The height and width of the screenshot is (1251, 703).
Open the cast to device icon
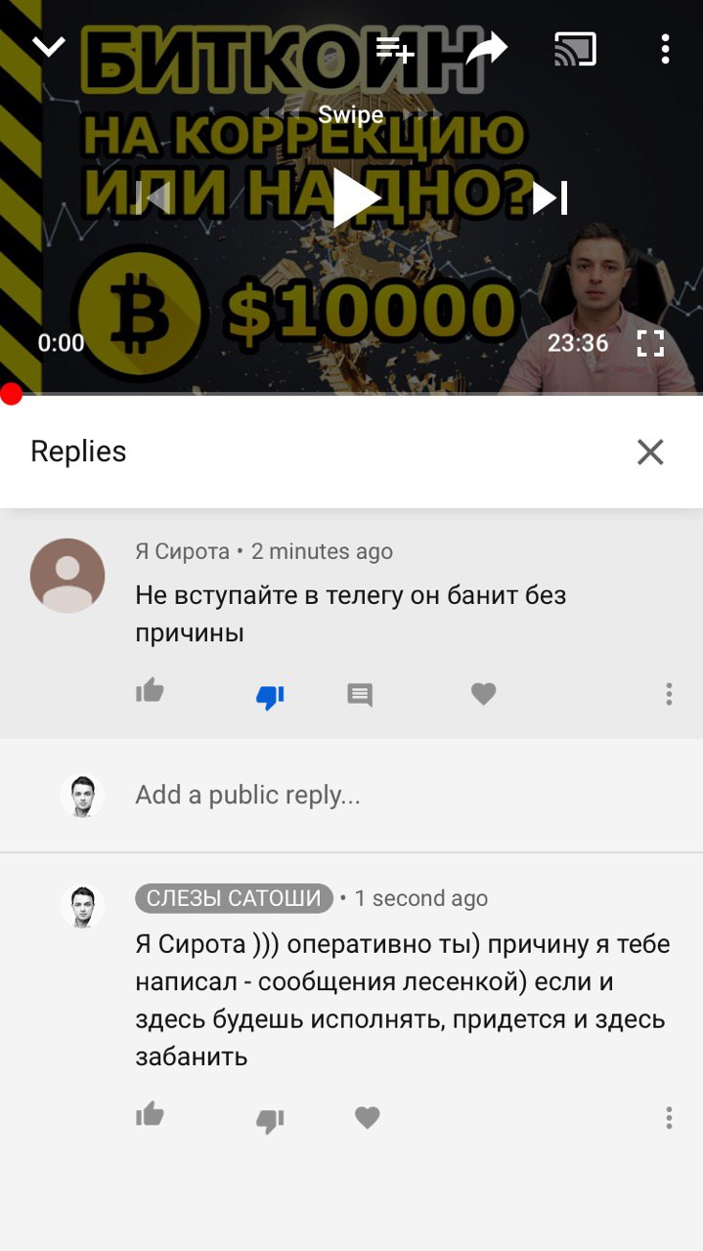click(575, 49)
